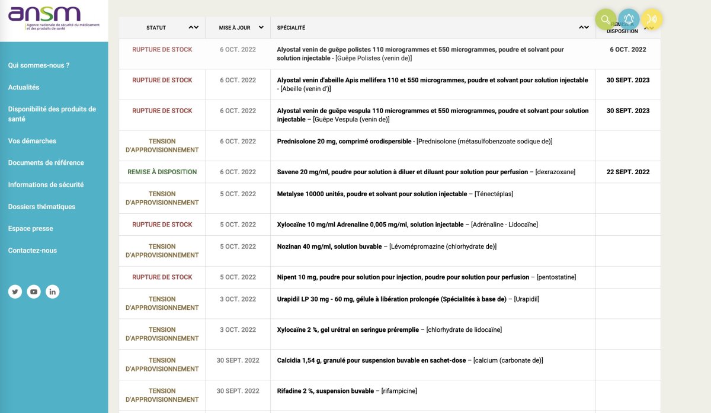Open Alyostal venin de guêpe vespula entry

click(433, 115)
